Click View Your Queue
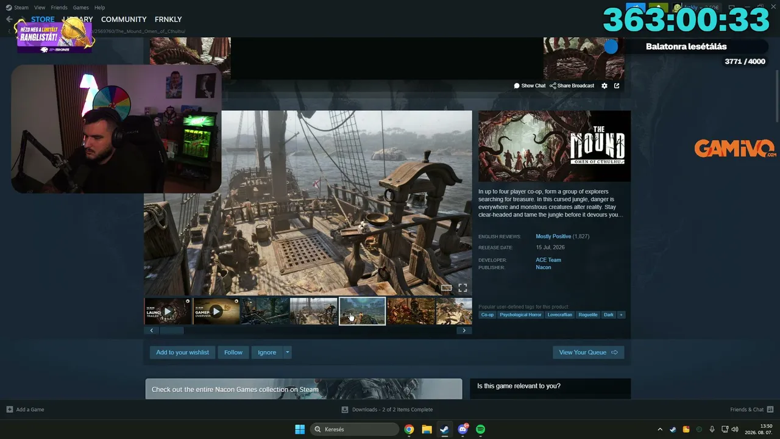Image resolution: width=780 pixels, height=439 pixels. (588, 352)
